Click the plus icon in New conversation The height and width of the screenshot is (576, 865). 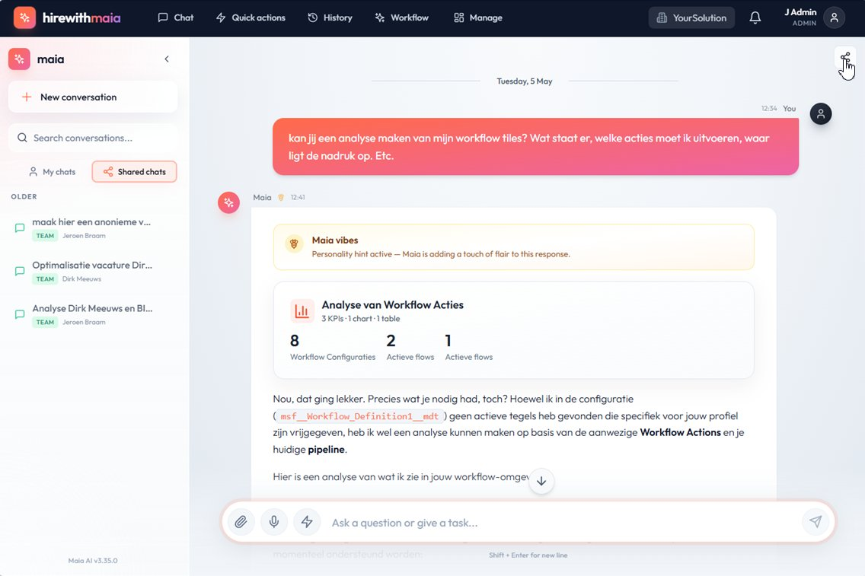[27, 97]
